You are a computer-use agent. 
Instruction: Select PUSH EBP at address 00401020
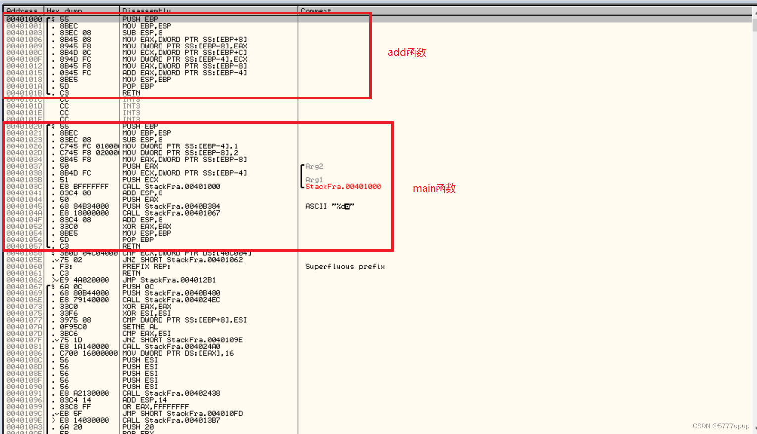click(x=140, y=126)
